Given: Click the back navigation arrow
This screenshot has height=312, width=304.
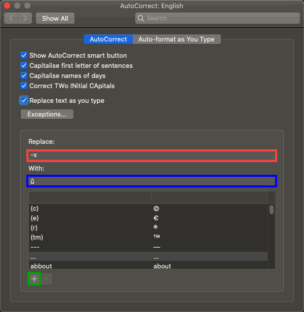Looking at the screenshot, I should (x=11, y=18).
